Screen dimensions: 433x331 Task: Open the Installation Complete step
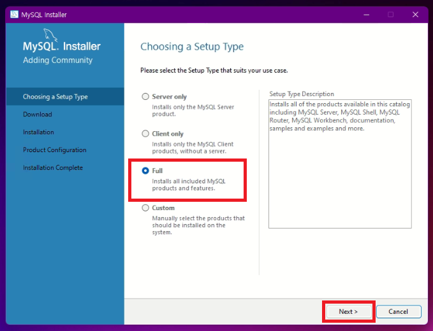pyautogui.click(x=53, y=167)
